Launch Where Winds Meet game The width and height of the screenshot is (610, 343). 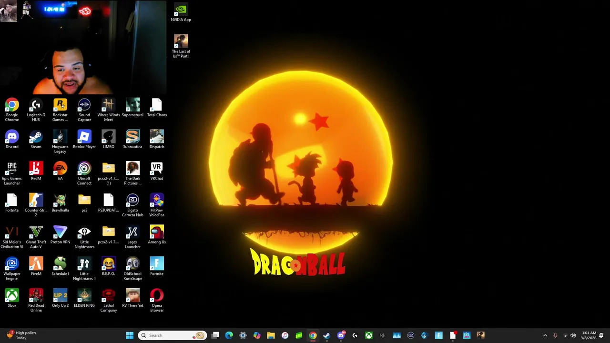[109, 110]
